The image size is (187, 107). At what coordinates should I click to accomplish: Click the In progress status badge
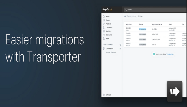click(142, 29)
